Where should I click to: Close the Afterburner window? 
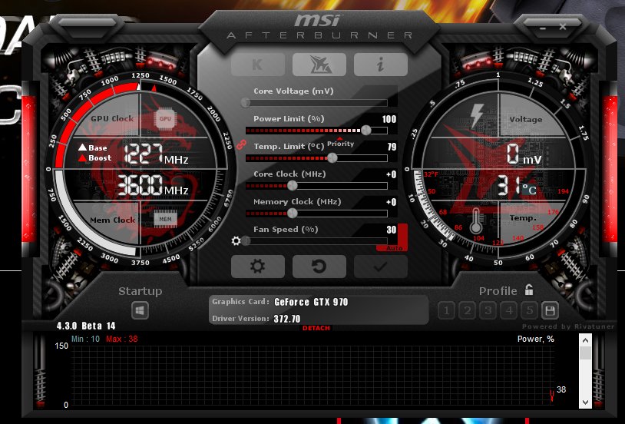[562, 27]
